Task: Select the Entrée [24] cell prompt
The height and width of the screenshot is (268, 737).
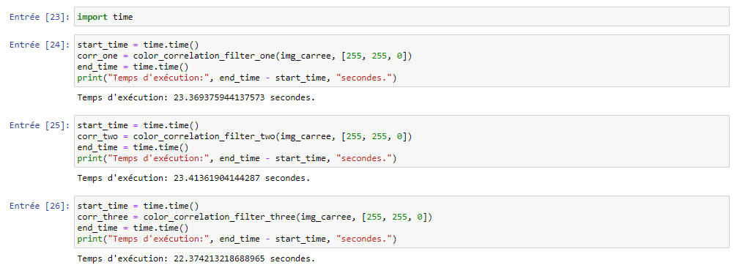Action: point(40,45)
